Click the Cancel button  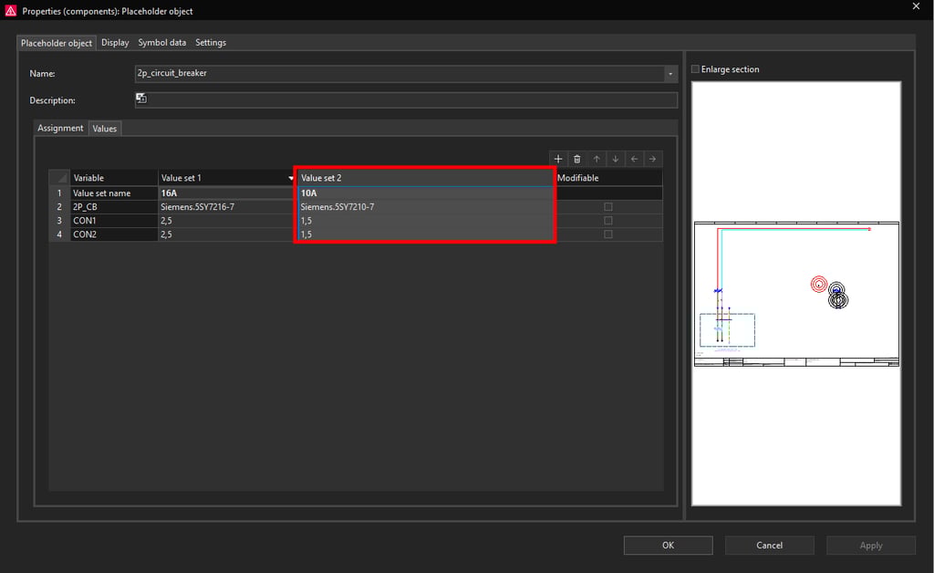(x=770, y=545)
